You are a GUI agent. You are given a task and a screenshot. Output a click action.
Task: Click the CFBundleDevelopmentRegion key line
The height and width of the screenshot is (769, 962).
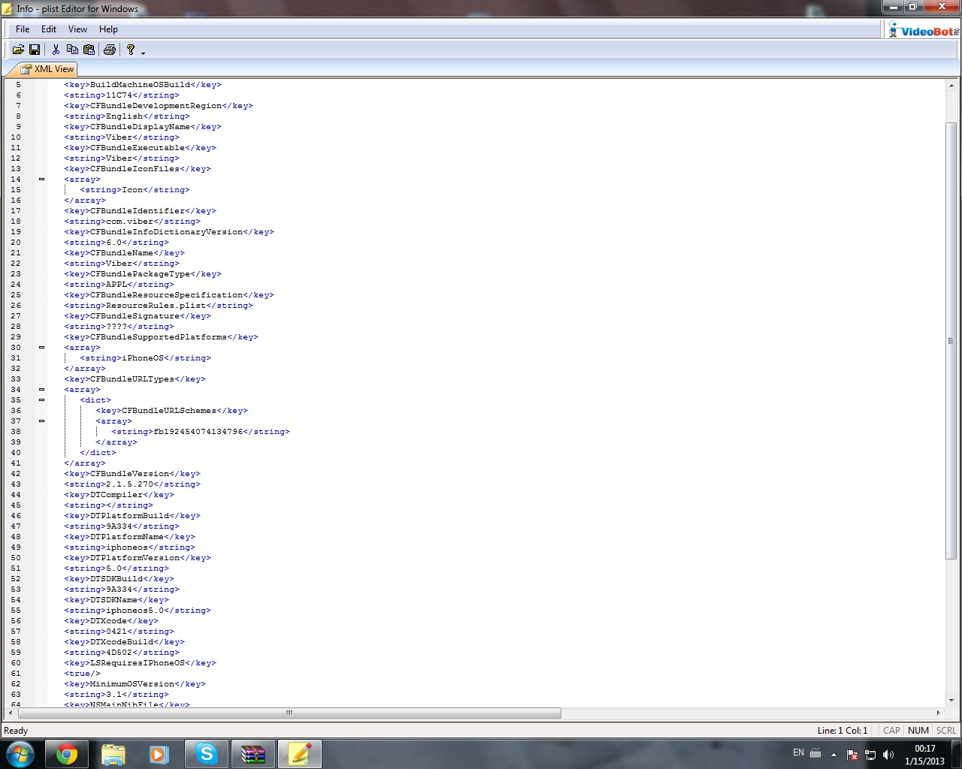(159, 106)
